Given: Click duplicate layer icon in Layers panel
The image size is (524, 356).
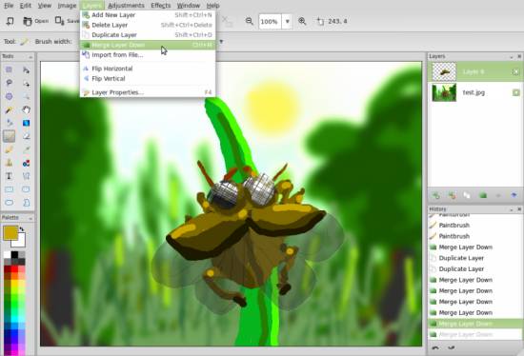Looking at the screenshot, I should point(467,195).
